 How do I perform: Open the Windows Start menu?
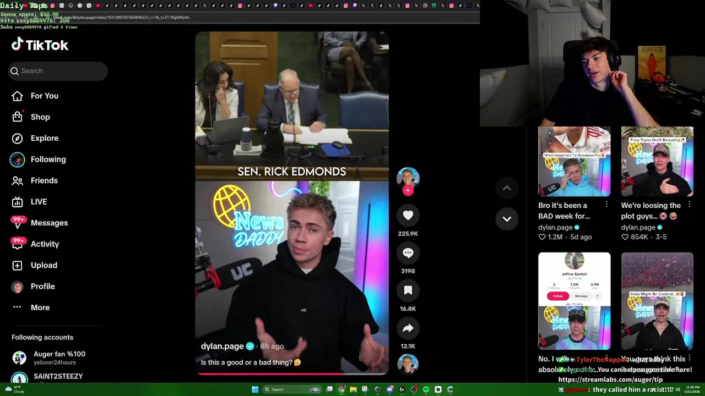click(x=255, y=389)
